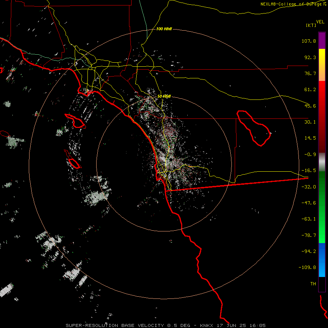Click the -32.0 legend value
328x328 pixels.
(x=309, y=187)
